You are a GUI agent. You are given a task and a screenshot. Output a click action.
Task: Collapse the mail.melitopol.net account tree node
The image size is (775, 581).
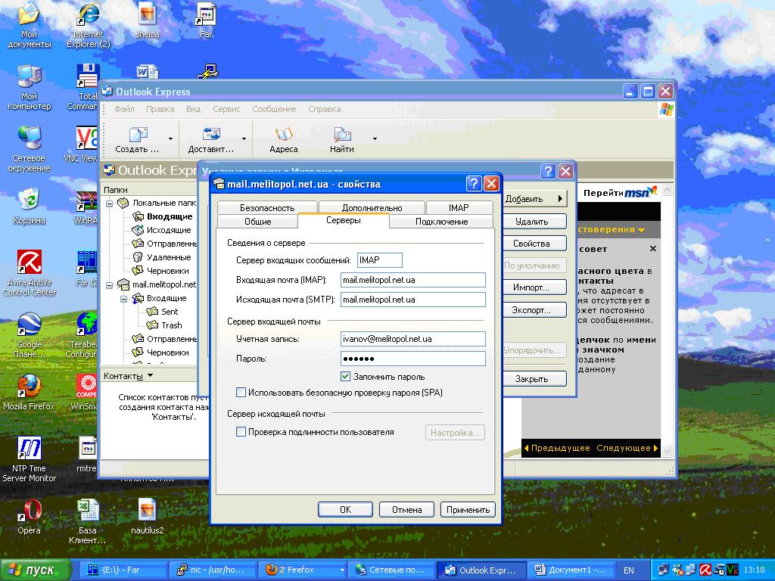110,285
